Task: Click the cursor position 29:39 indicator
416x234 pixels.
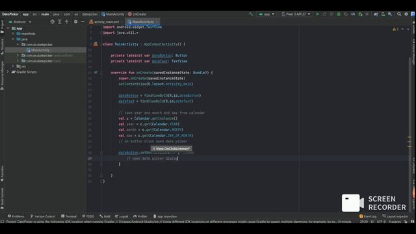Action: pos(364,222)
